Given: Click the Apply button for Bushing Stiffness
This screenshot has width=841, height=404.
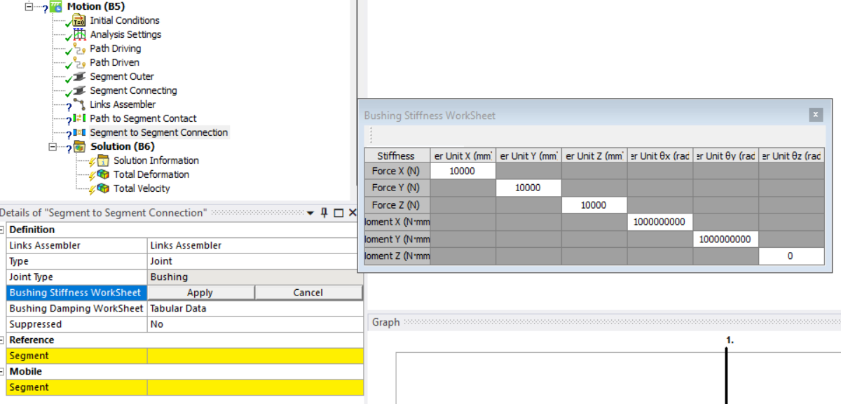Looking at the screenshot, I should [x=200, y=292].
